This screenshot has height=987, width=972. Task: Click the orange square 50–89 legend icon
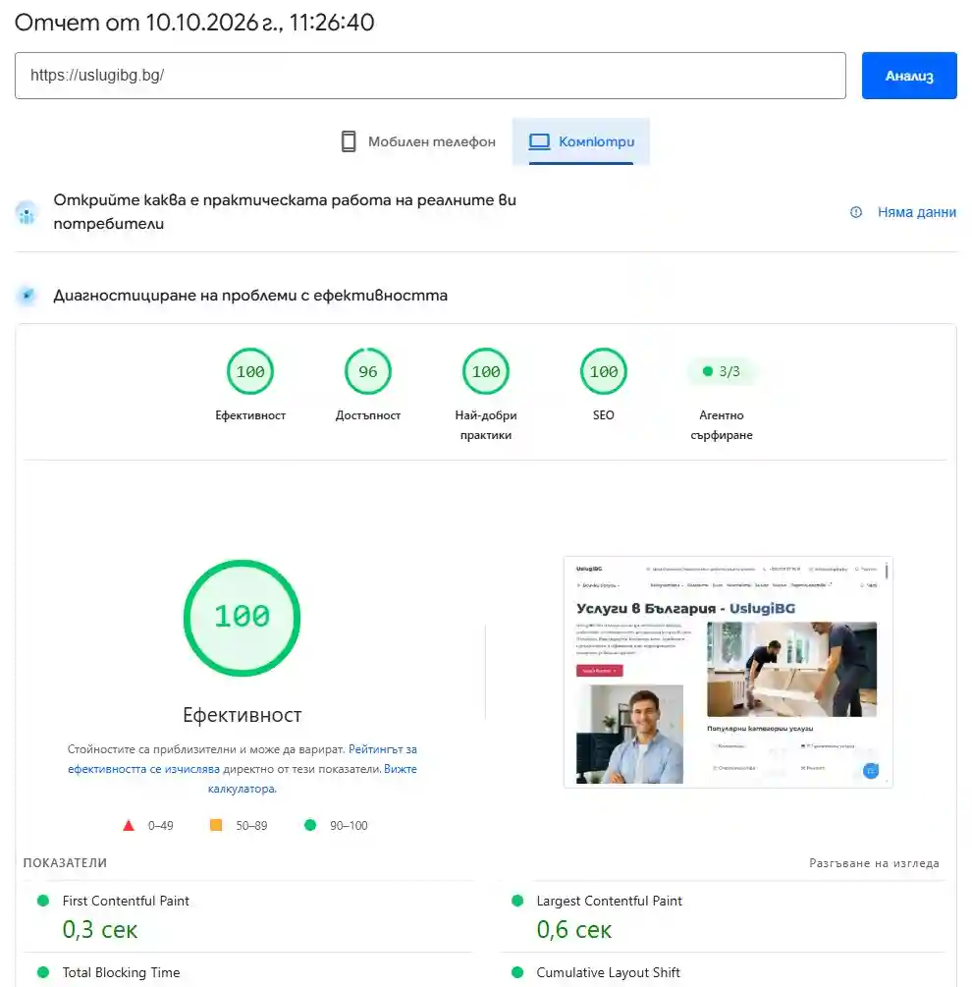(216, 825)
